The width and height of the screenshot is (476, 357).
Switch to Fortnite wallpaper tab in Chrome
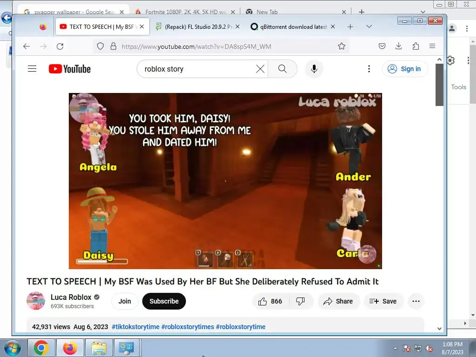[186, 12]
